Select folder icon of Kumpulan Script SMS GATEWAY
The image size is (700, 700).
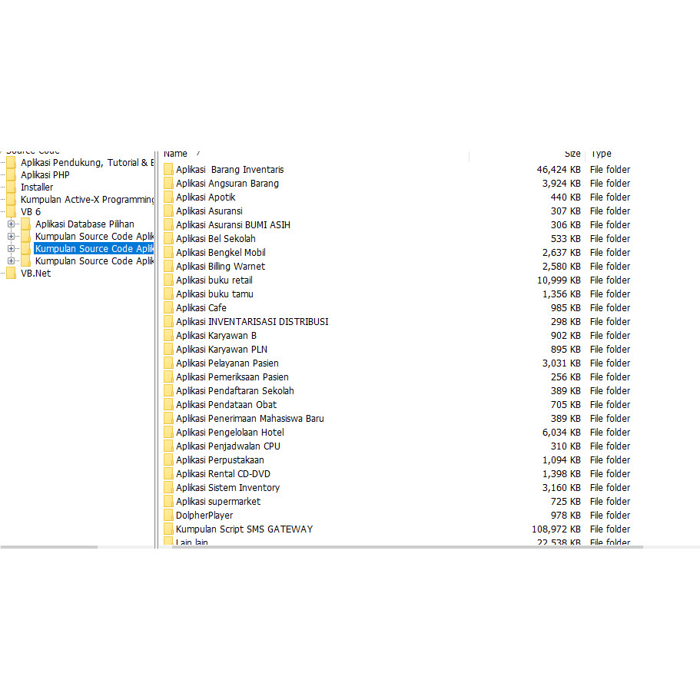point(168,529)
